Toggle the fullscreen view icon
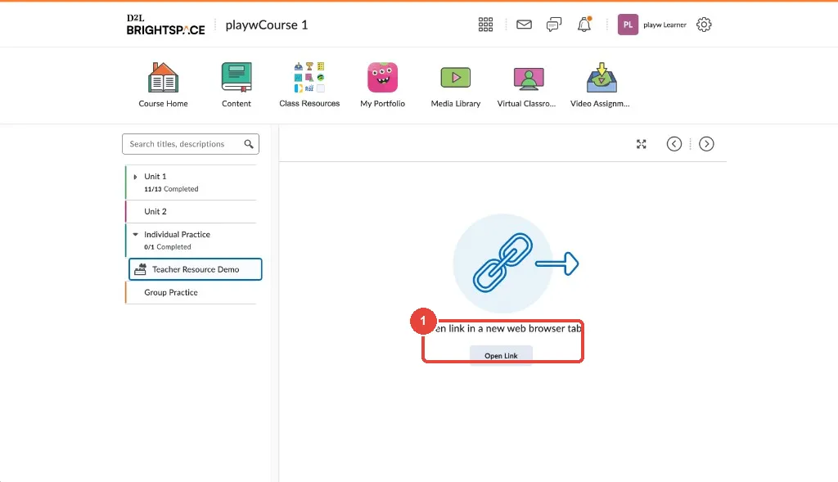 [x=642, y=144]
